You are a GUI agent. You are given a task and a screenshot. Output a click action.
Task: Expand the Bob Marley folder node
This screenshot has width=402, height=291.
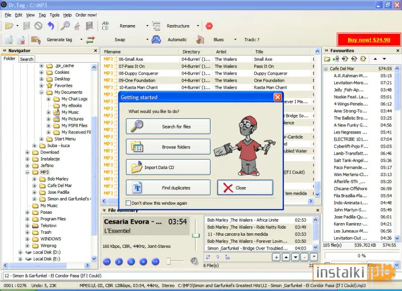[x=34, y=179]
